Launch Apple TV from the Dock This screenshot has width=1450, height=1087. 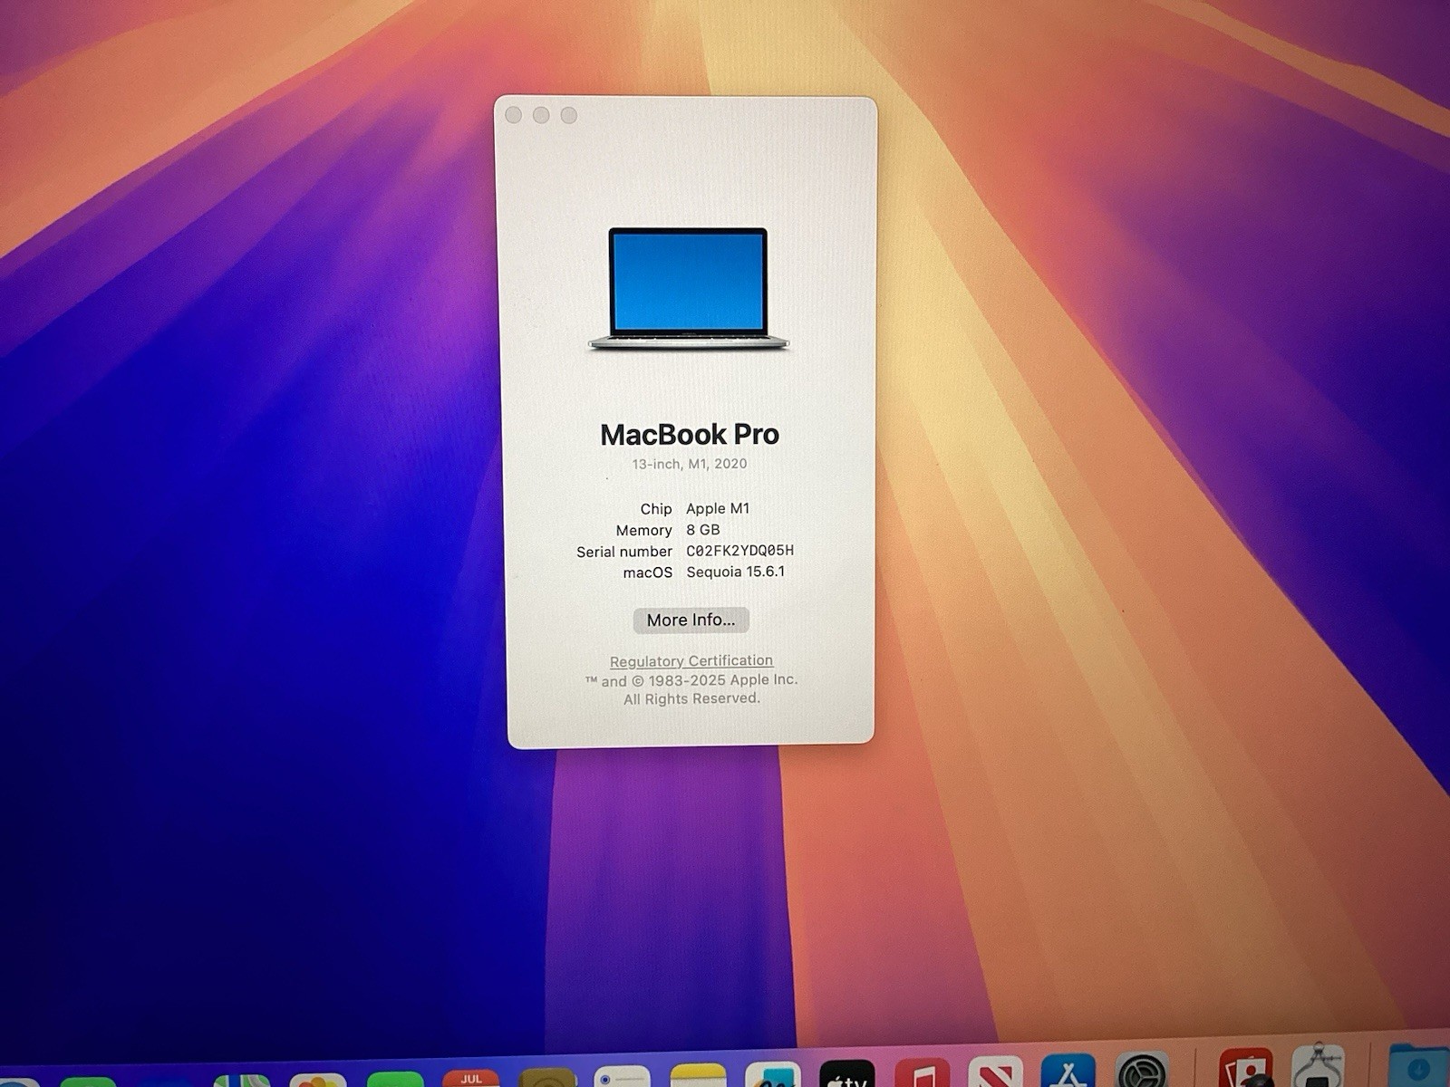click(847, 1073)
